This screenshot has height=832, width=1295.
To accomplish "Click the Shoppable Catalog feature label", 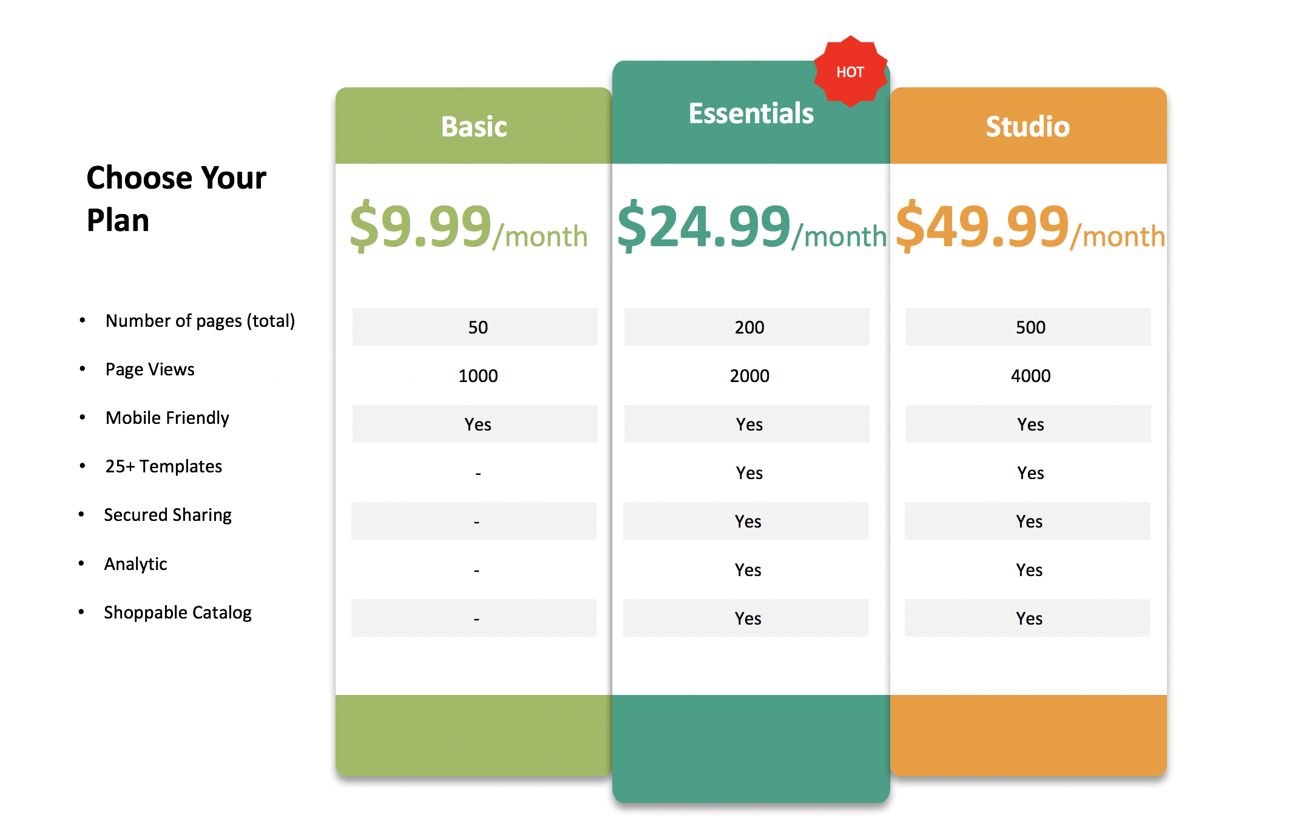I will pos(177,612).
